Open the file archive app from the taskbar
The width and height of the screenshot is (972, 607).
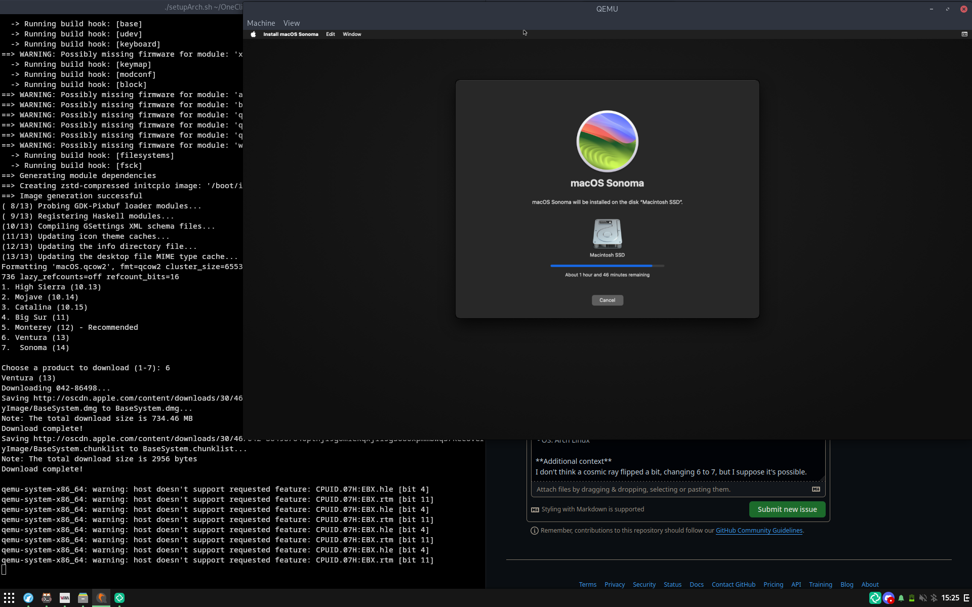click(83, 598)
